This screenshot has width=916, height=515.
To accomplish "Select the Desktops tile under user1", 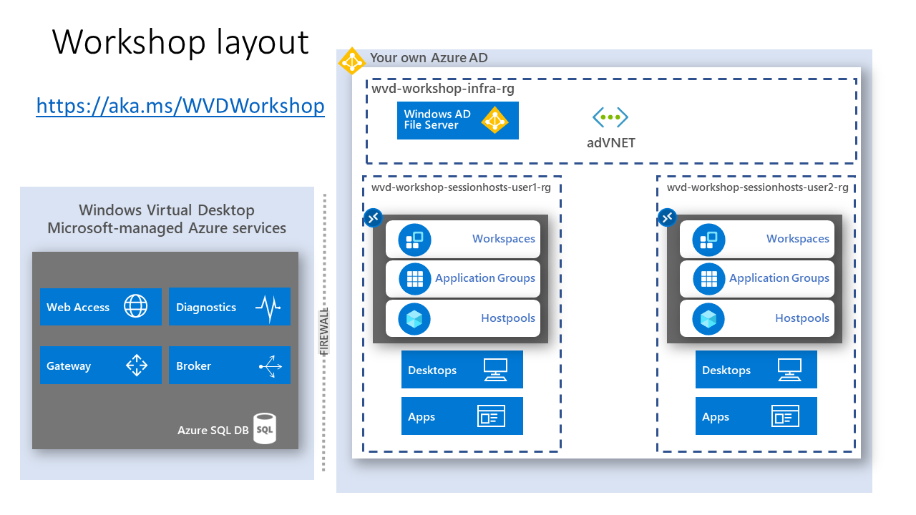I will pyautogui.click(x=462, y=369).
